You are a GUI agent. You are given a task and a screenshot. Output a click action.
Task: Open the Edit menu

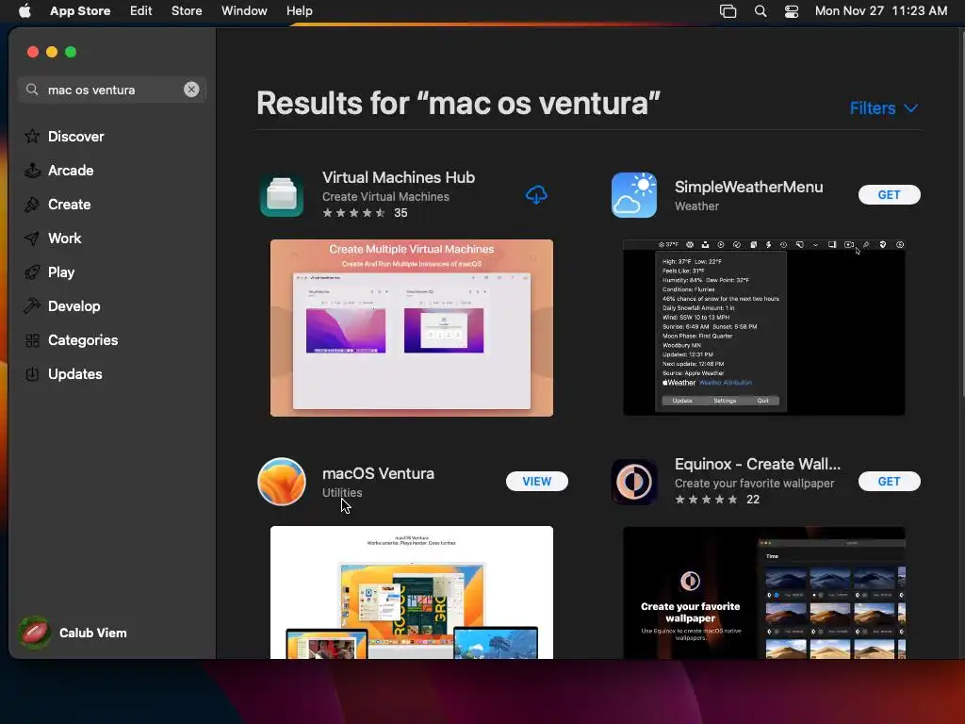pyautogui.click(x=141, y=10)
